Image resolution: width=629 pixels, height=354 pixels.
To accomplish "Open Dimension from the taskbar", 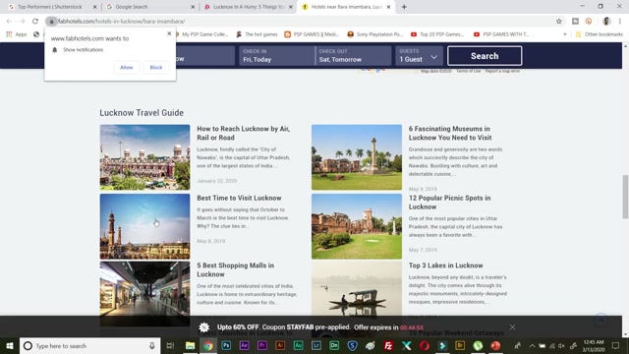I will coord(334,345).
